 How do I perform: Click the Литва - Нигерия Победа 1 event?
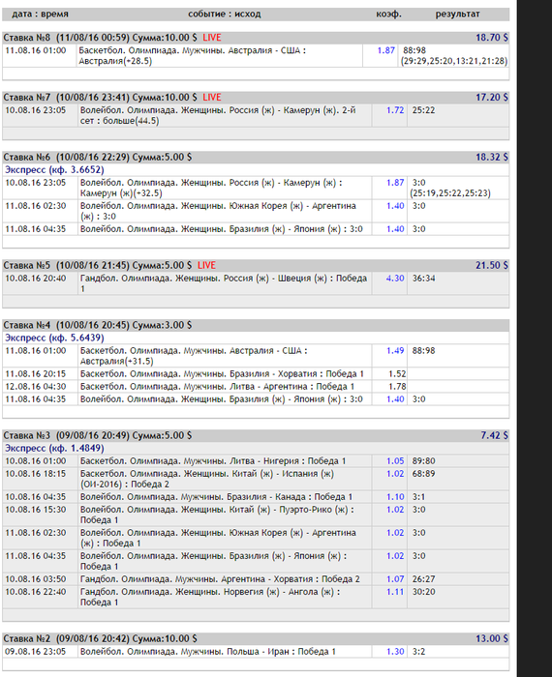coord(213,461)
